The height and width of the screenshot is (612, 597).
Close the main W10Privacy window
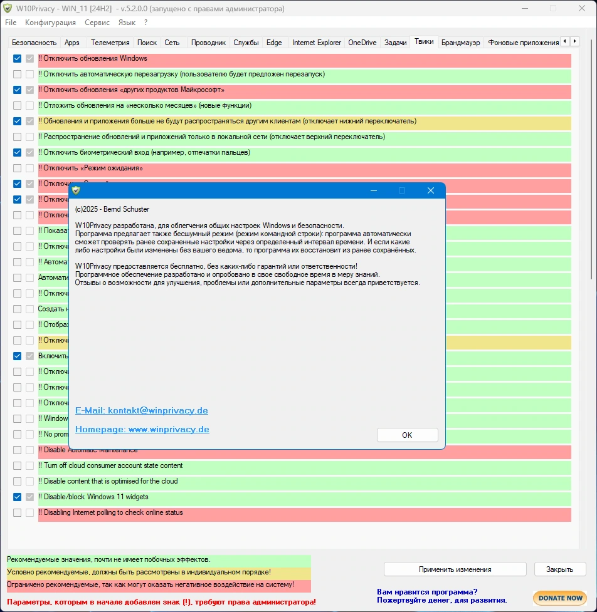point(582,8)
